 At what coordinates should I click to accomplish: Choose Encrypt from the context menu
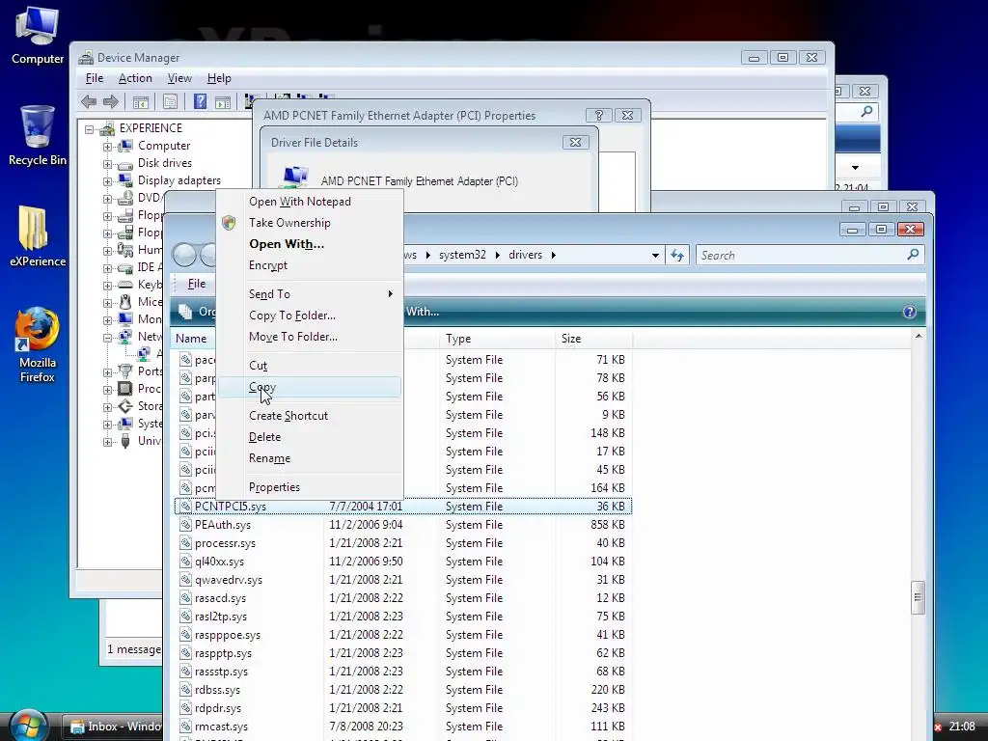[309, 265]
